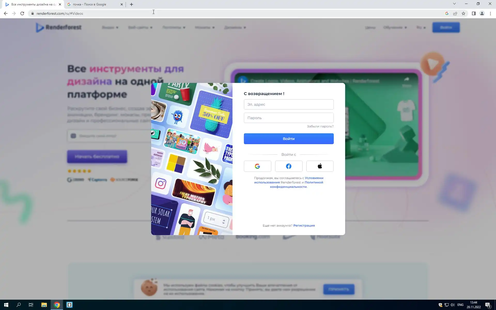Open File Explorer from the taskbar
This screenshot has height=310, width=496.
click(x=44, y=305)
